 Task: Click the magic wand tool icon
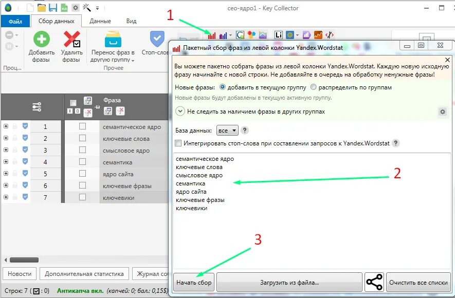(86, 8)
